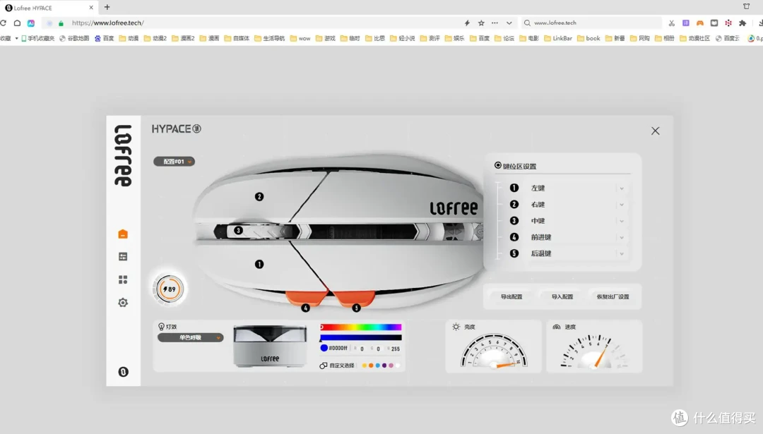Click the 导入配置 import button
Screen dimensions: 763x434
point(562,296)
